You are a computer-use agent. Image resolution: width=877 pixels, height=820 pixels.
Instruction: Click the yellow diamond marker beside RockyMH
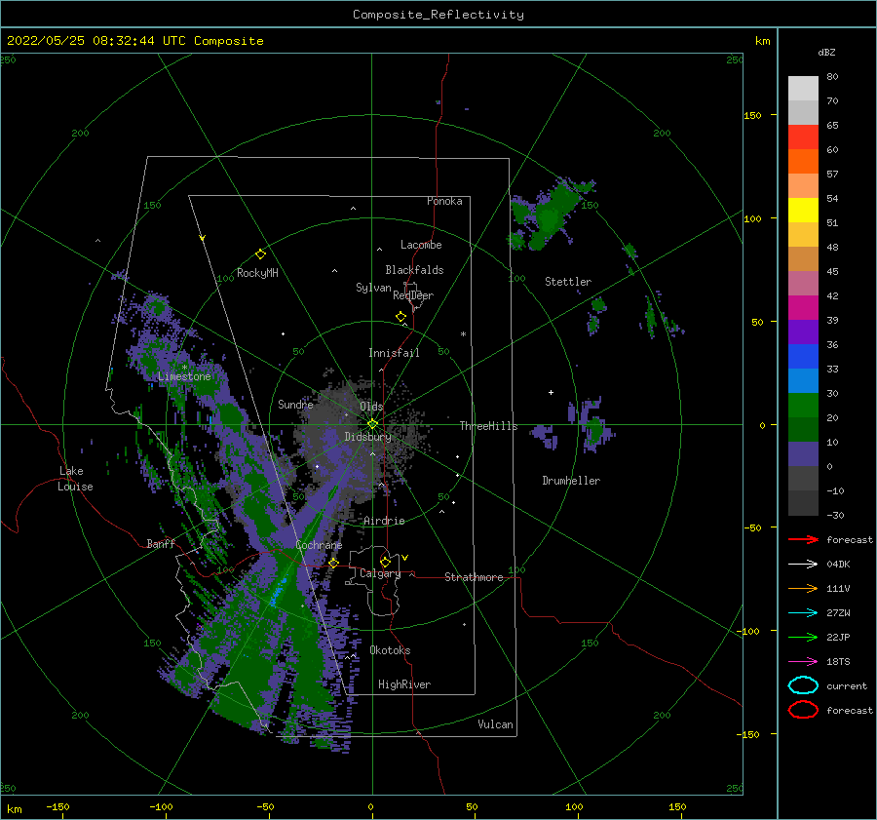pos(260,254)
